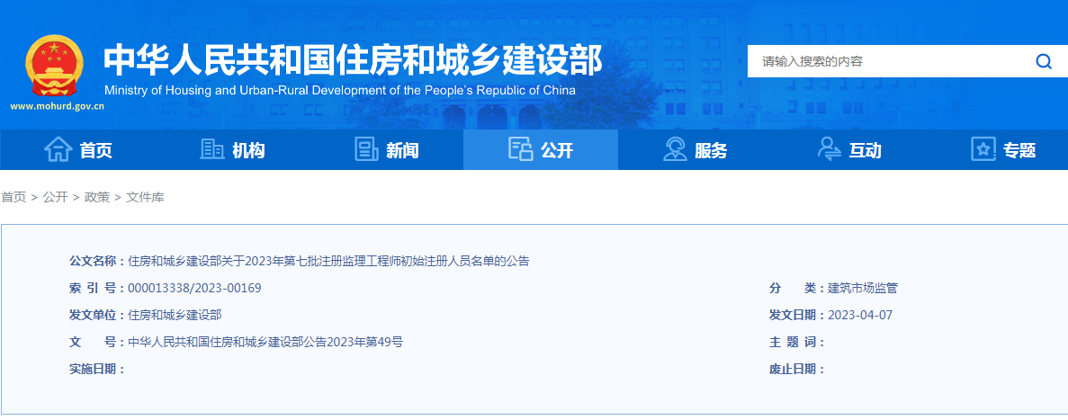Viewport: 1068px width, 420px height.
Task: Go to the 互动 navigation tab
Action: (x=848, y=150)
